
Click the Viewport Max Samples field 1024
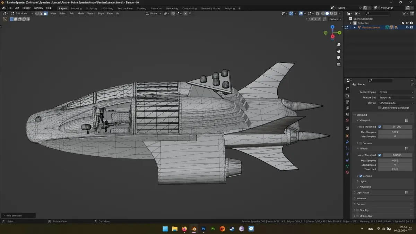(x=395, y=132)
